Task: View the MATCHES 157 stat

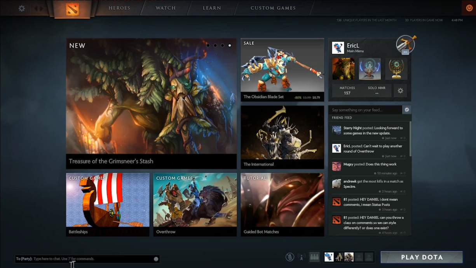Action: pos(347,90)
